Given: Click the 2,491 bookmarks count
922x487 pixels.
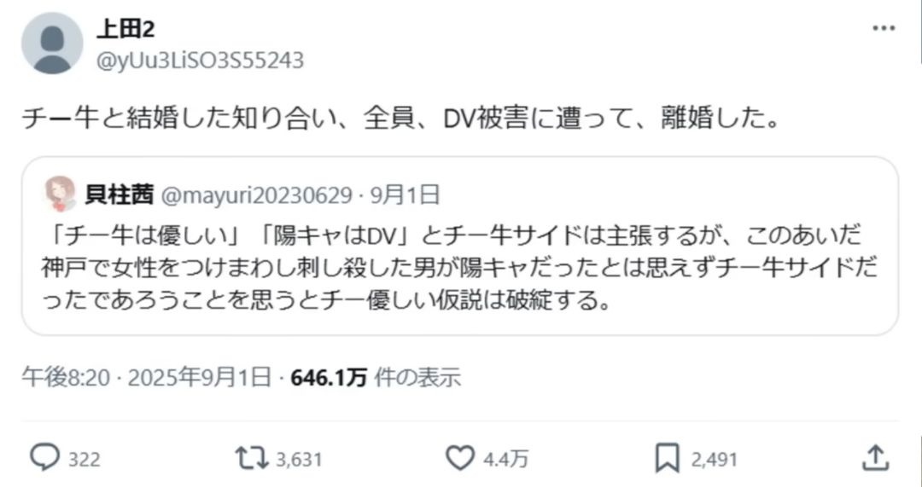Looking at the screenshot, I should (714, 459).
